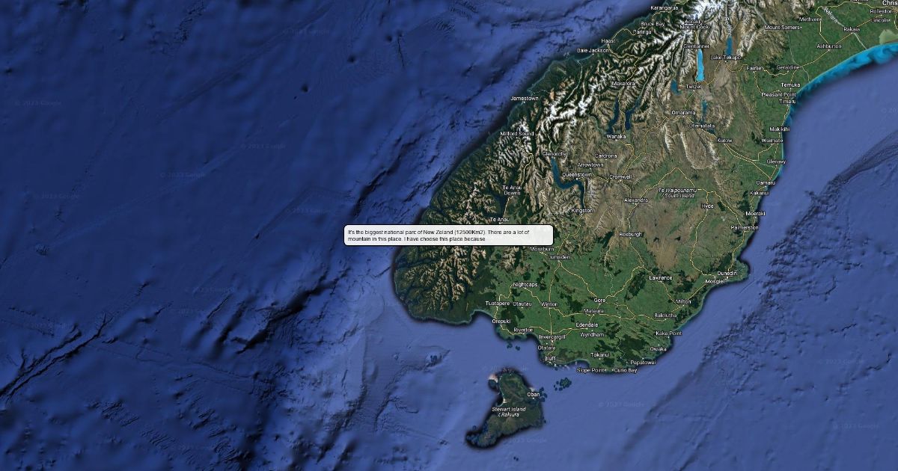
Task: Select the Haast label
Action: coord(608,40)
